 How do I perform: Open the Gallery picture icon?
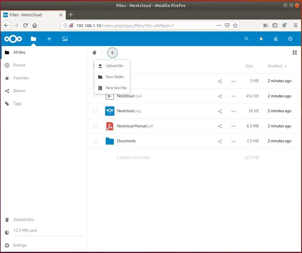click(65, 39)
